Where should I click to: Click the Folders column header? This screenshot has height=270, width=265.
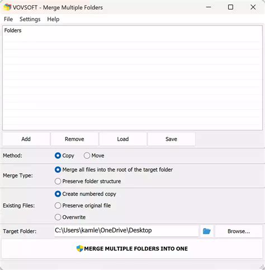13,30
